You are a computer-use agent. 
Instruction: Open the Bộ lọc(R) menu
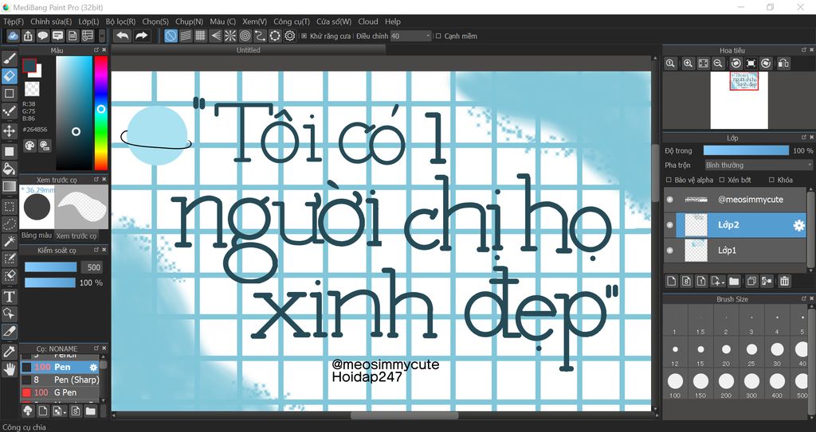(x=120, y=21)
